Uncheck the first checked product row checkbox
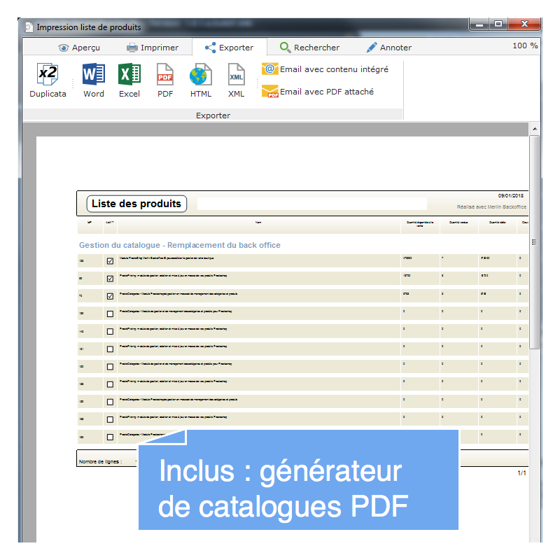The width and height of the screenshot is (560, 560). click(110, 261)
